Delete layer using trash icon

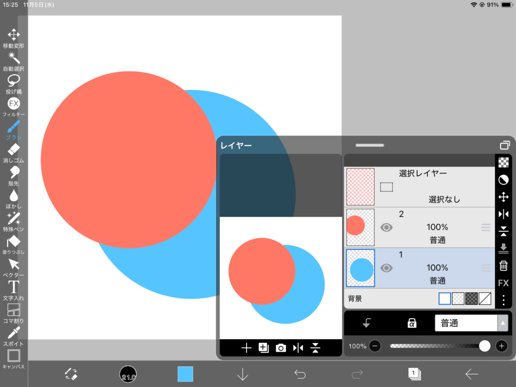point(503,266)
